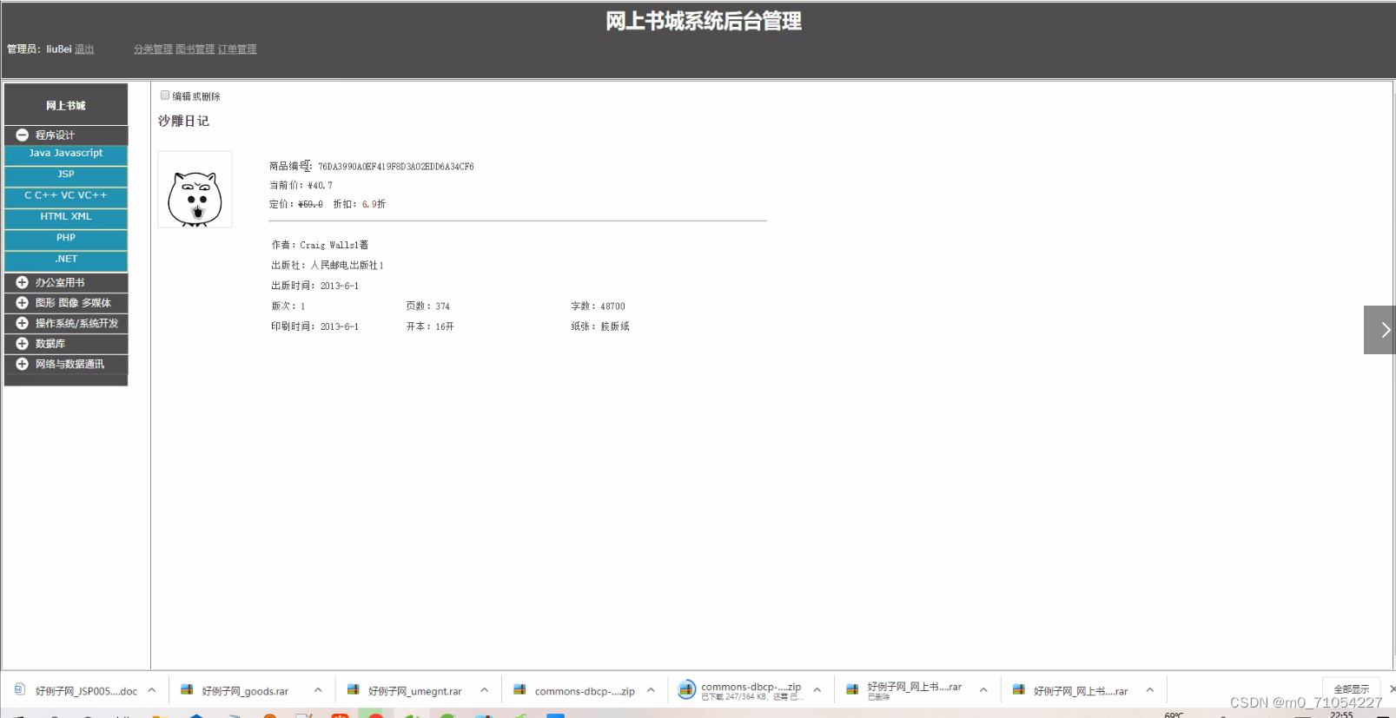1396x718 pixels.
Task: Select the C C++ VC VC++ subcategory
Action: click(66, 196)
